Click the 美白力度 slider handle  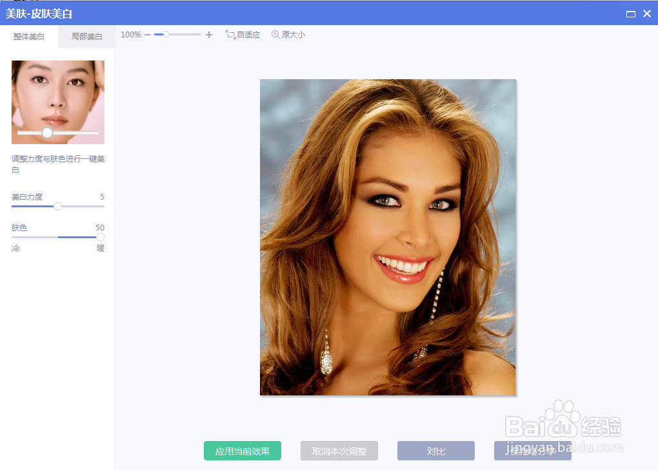click(x=58, y=206)
